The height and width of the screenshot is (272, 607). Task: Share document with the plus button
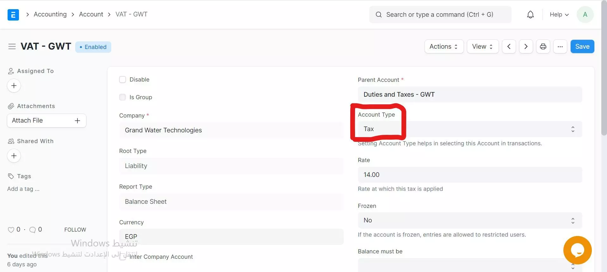pos(14,156)
